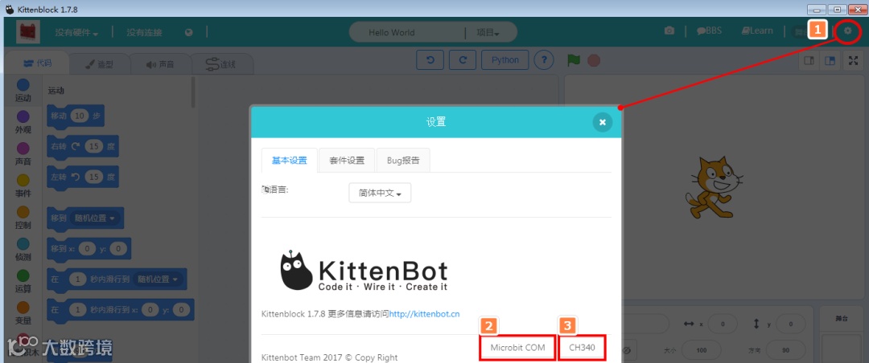The width and height of the screenshot is (869, 363).
Task: Open the 简体中文 language dropdown
Action: click(x=380, y=193)
